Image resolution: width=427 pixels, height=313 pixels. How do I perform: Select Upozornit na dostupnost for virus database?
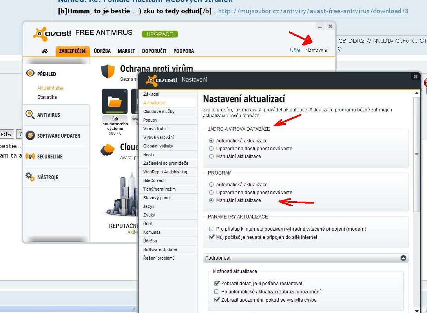coord(211,149)
